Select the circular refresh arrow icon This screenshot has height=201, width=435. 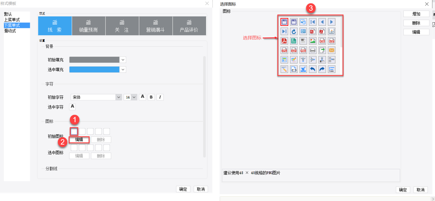click(294, 31)
